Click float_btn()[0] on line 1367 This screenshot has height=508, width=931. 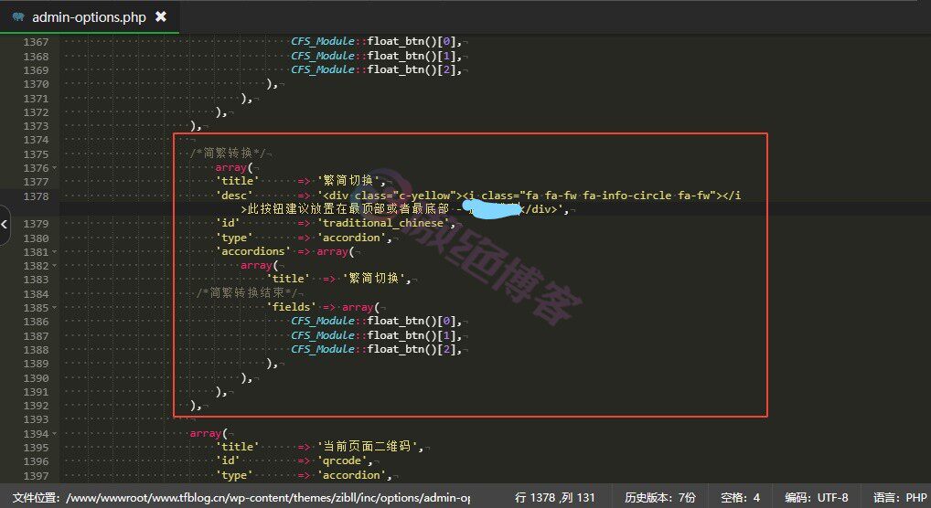tap(411, 41)
